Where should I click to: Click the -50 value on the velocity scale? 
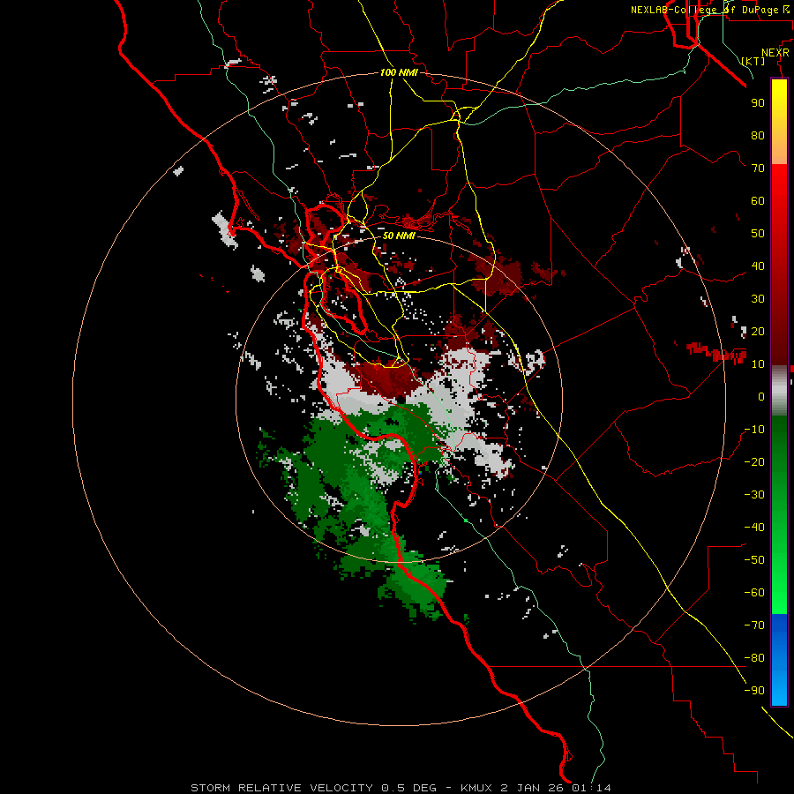754,560
